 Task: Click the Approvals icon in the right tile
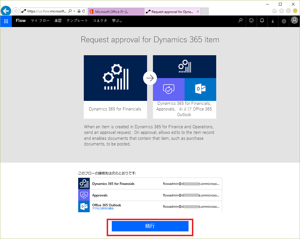(168, 89)
